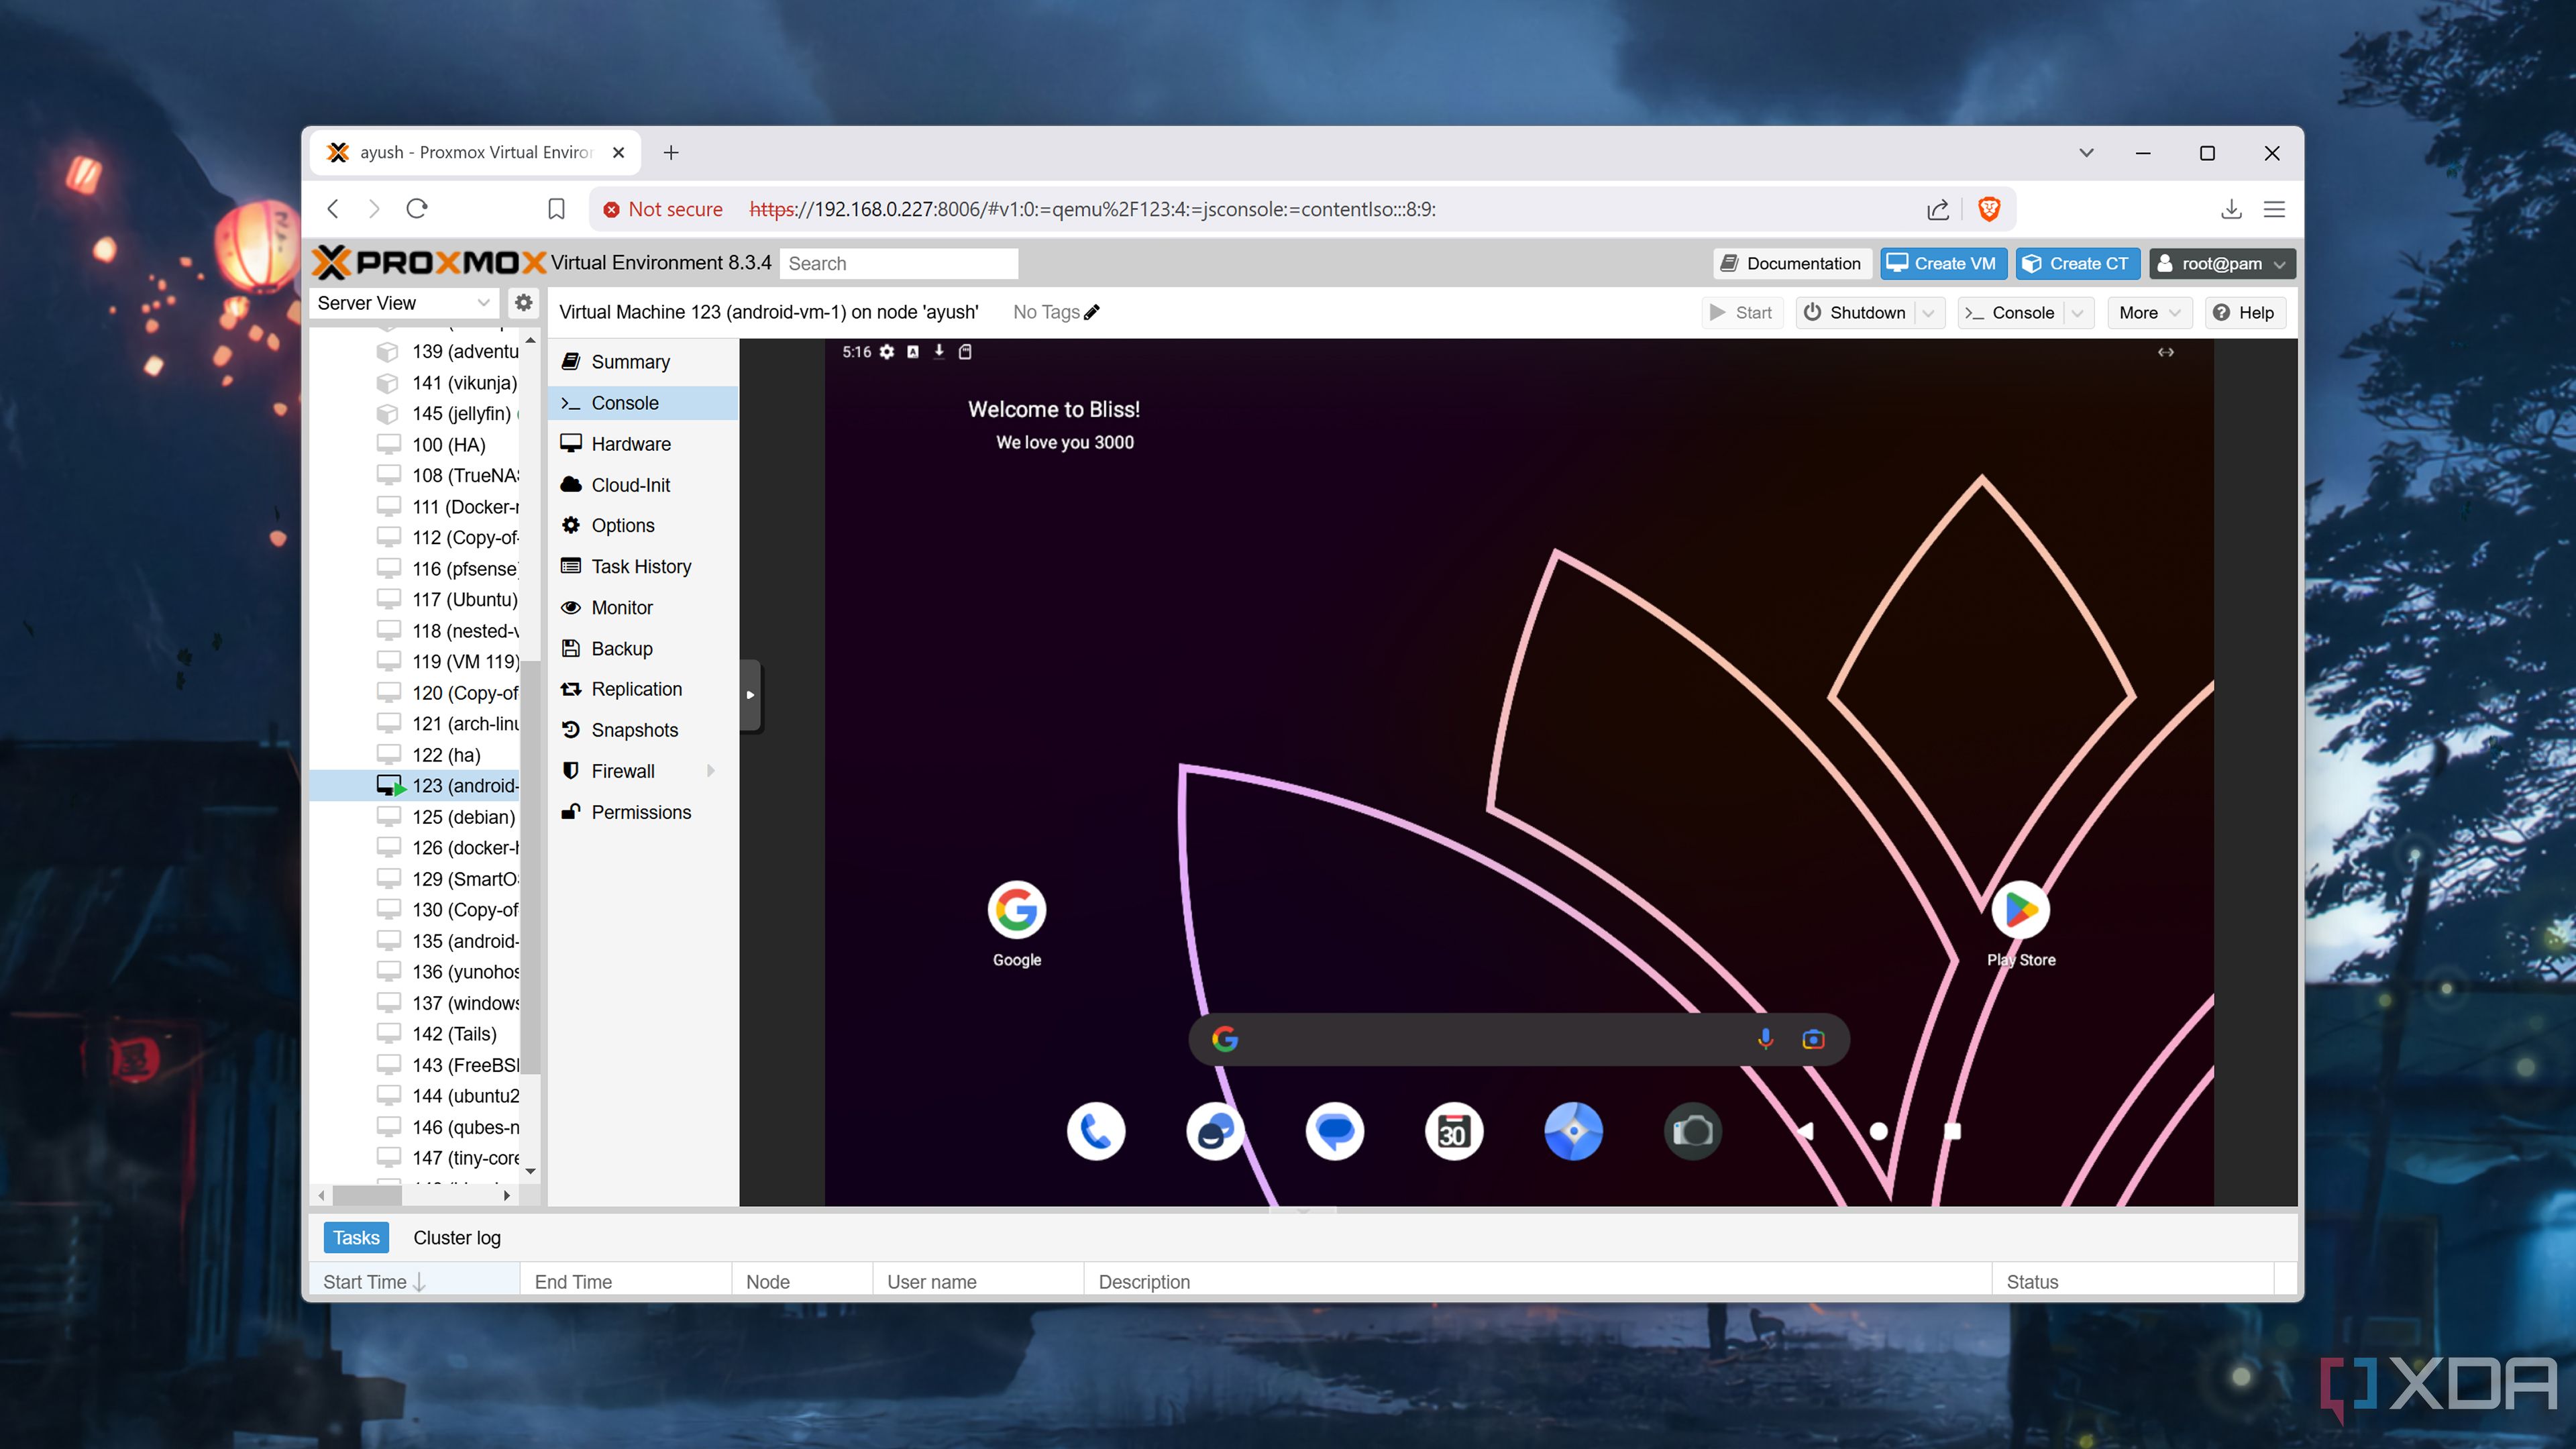This screenshot has height=1449, width=2576.
Task: Click the console resize arrows icon
Action: [2166, 352]
